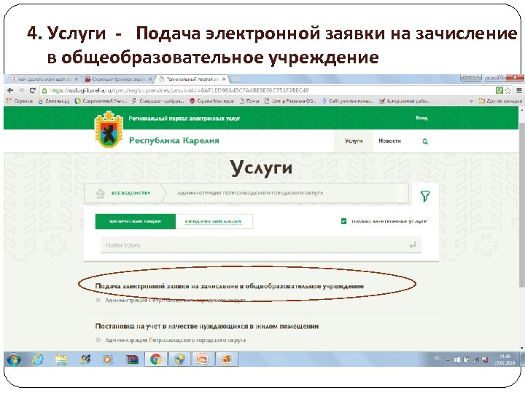The image size is (525, 393).
Task: Bookmark this page with the star icon
Action: coord(507,90)
